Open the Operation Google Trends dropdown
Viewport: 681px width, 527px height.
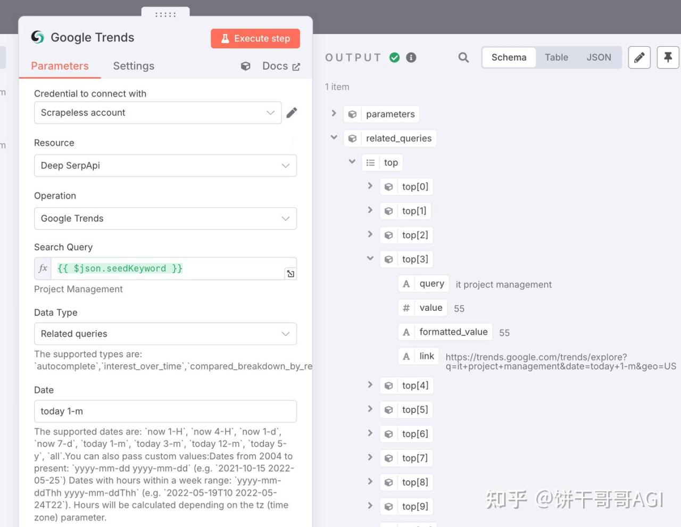[165, 218]
